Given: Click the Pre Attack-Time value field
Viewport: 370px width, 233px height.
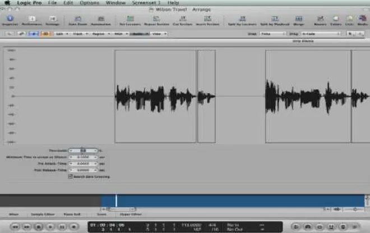Looking at the screenshot, I should [84, 163].
